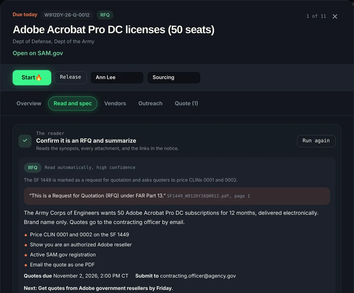Switch to the Overview tab
Screen dimensions: 354x293
29,103
